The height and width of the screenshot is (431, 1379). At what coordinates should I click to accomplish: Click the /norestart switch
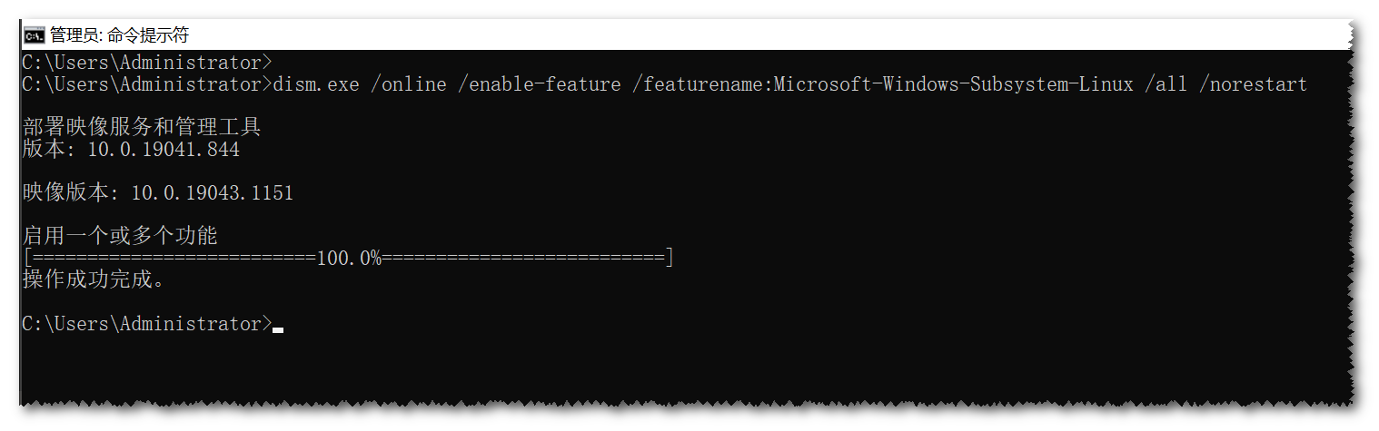coord(1253,84)
